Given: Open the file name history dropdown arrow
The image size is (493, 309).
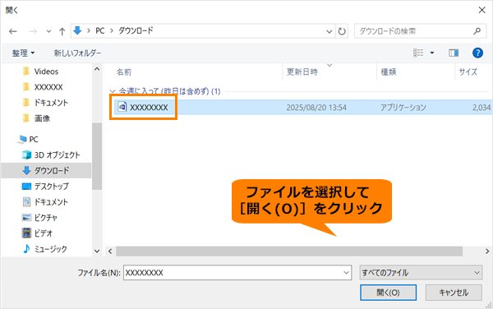Looking at the screenshot, I should point(346,273).
